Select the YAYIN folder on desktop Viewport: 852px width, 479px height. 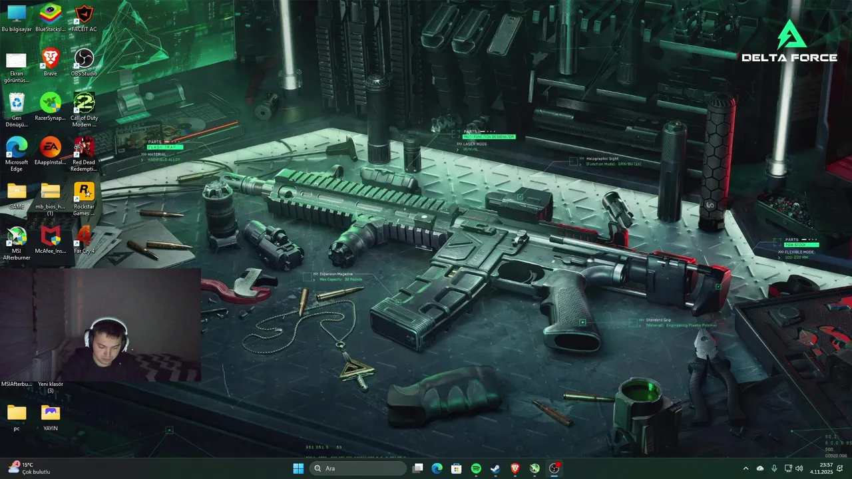(x=51, y=418)
